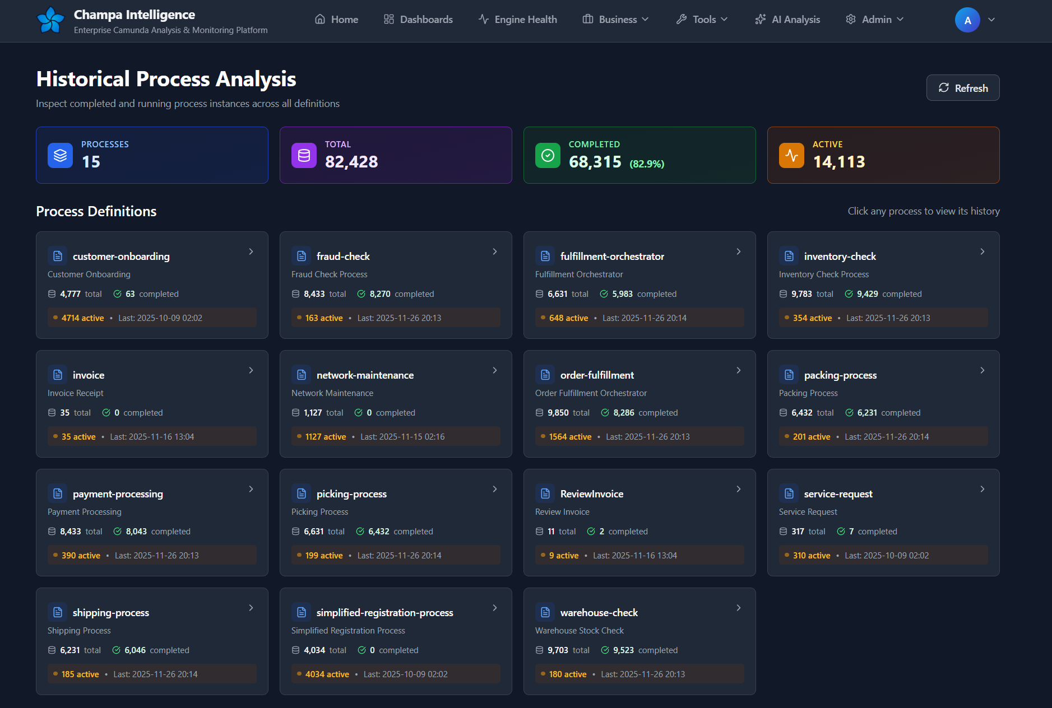This screenshot has height=708, width=1052.
Task: Expand the user account chevron
Action: pyautogui.click(x=991, y=20)
